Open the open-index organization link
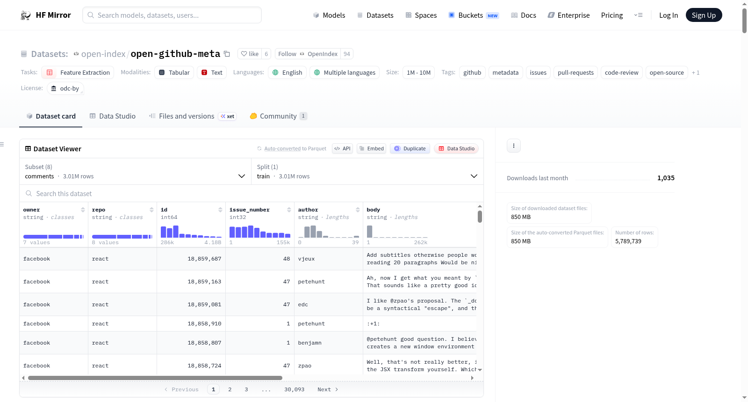Screen dimensions: 748x402 [103, 54]
